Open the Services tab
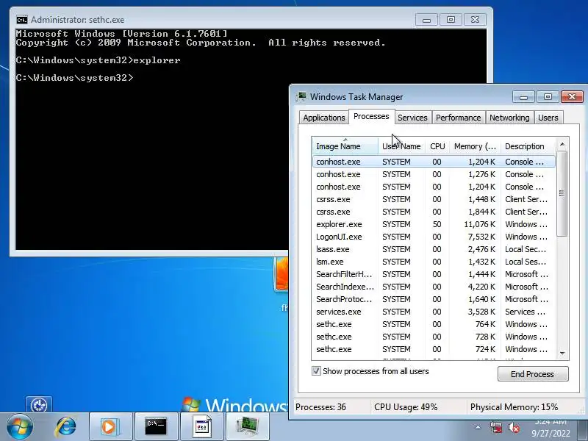Screen dimensions: 588x441 pyautogui.click(x=412, y=118)
